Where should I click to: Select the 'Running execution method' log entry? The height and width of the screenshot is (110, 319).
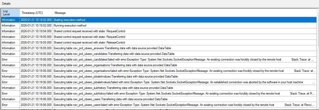coord(70,26)
